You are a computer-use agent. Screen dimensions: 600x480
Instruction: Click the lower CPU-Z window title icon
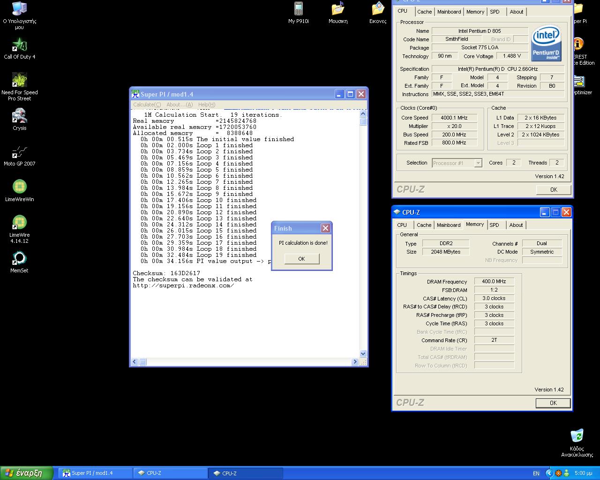click(x=397, y=212)
